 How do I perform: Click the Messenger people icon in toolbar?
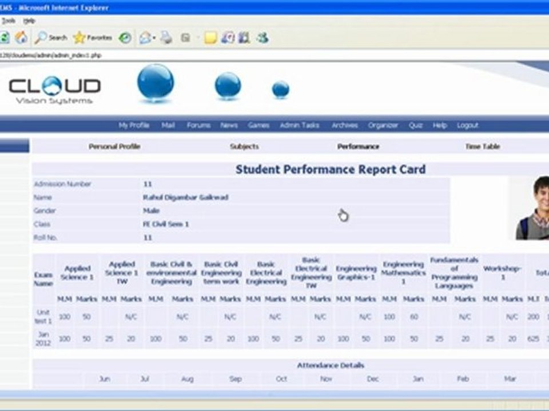(262, 38)
